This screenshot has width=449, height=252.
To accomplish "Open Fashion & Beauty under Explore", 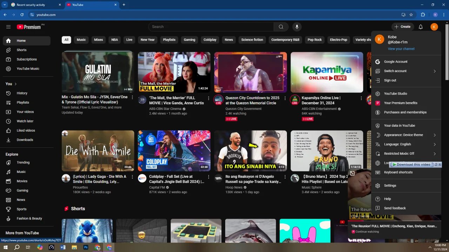I will pyautogui.click(x=27, y=218).
